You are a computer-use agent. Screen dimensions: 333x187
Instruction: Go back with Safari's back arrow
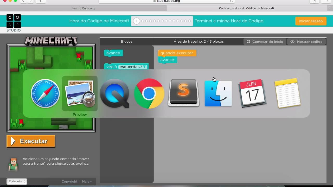point(23,1)
